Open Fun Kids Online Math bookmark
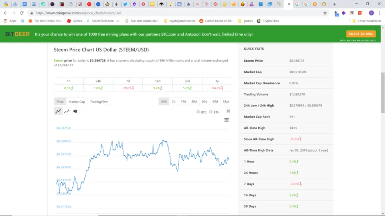385x216 pixels. pyautogui.click(x=142, y=21)
